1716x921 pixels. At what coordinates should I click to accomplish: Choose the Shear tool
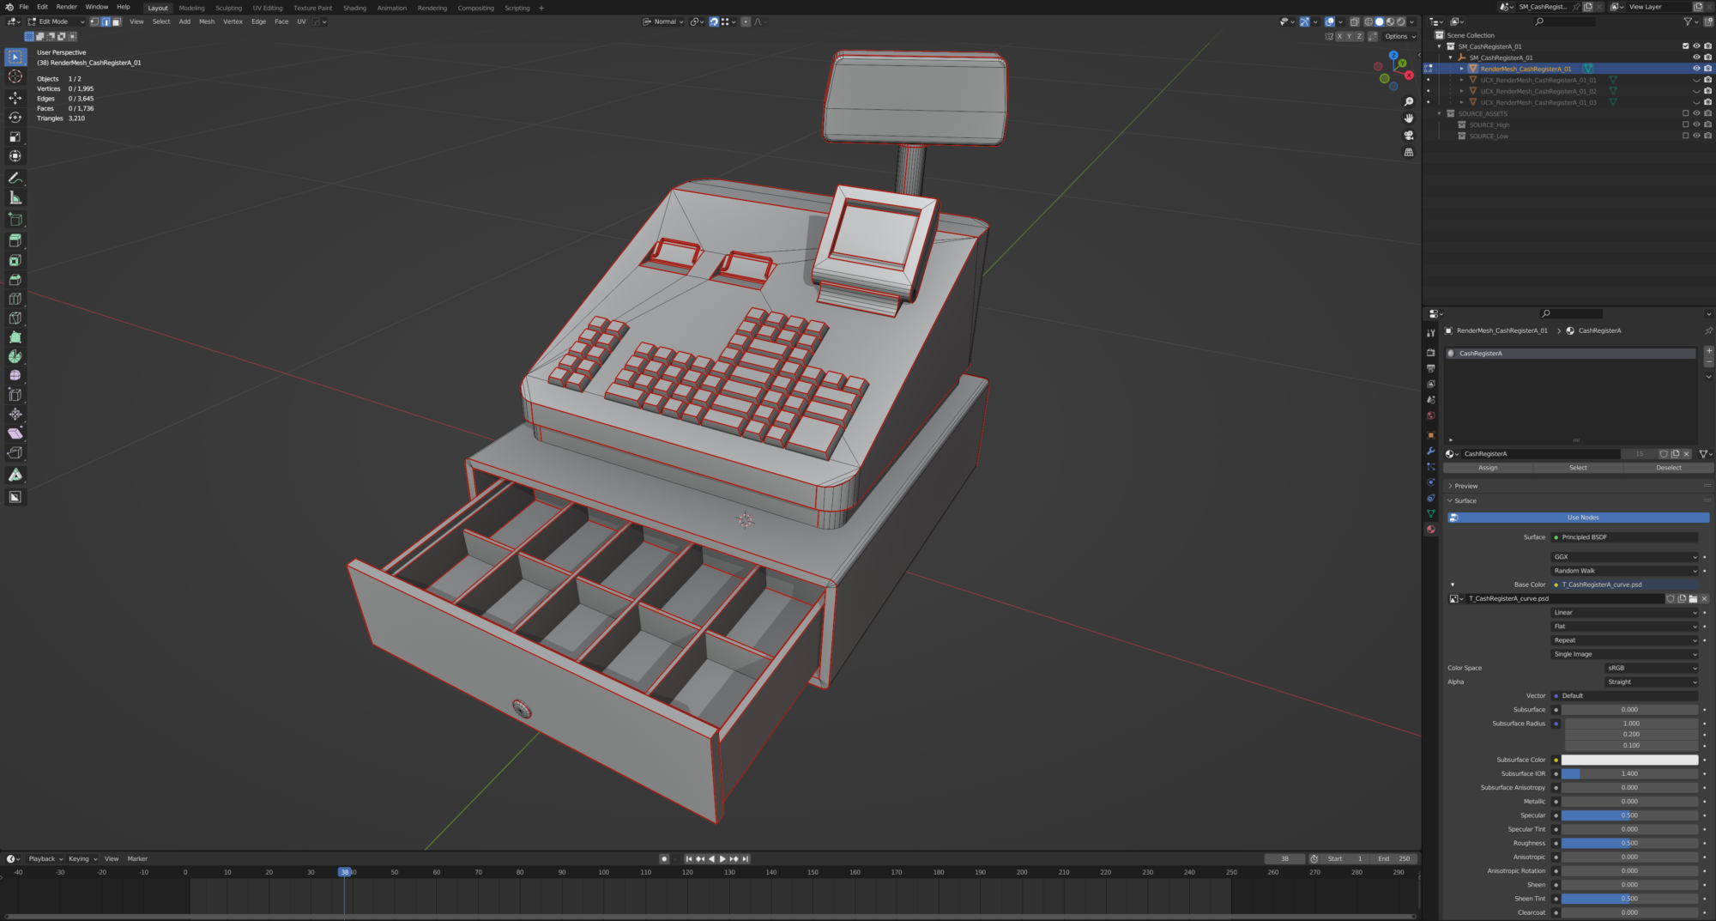15,433
